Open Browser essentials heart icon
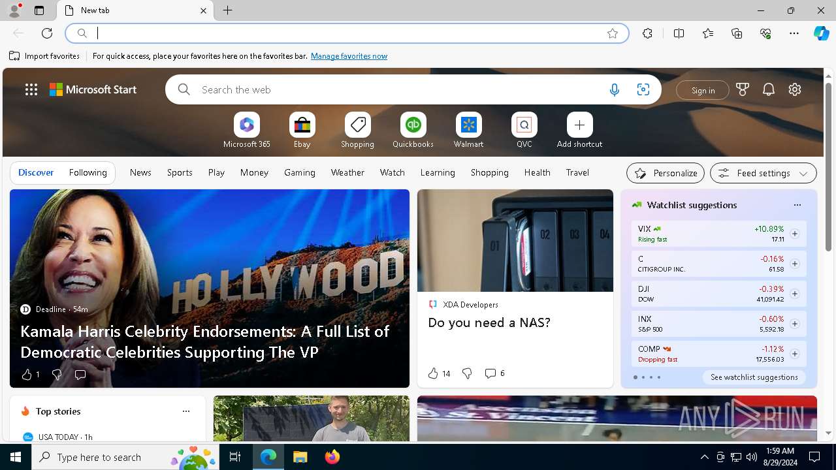This screenshot has height=470, width=836. pos(765,33)
